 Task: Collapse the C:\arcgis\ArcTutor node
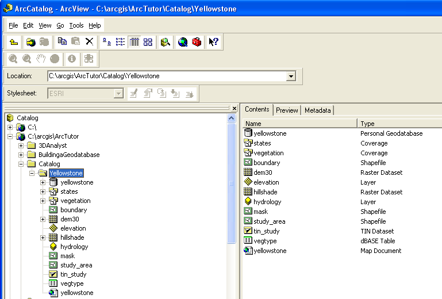click(10, 136)
